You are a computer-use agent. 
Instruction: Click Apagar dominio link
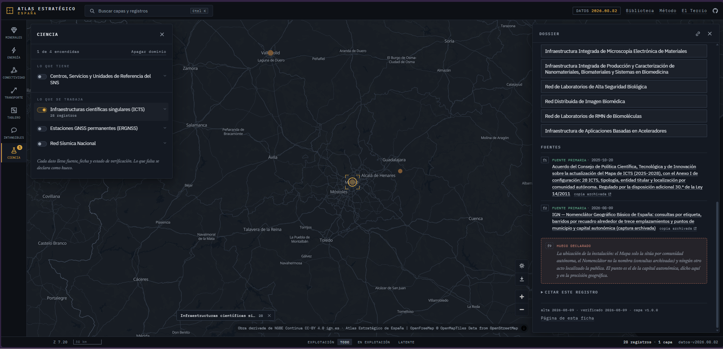click(148, 52)
